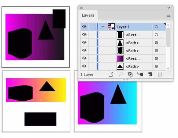Switch to the Layers tab

(x=88, y=15)
